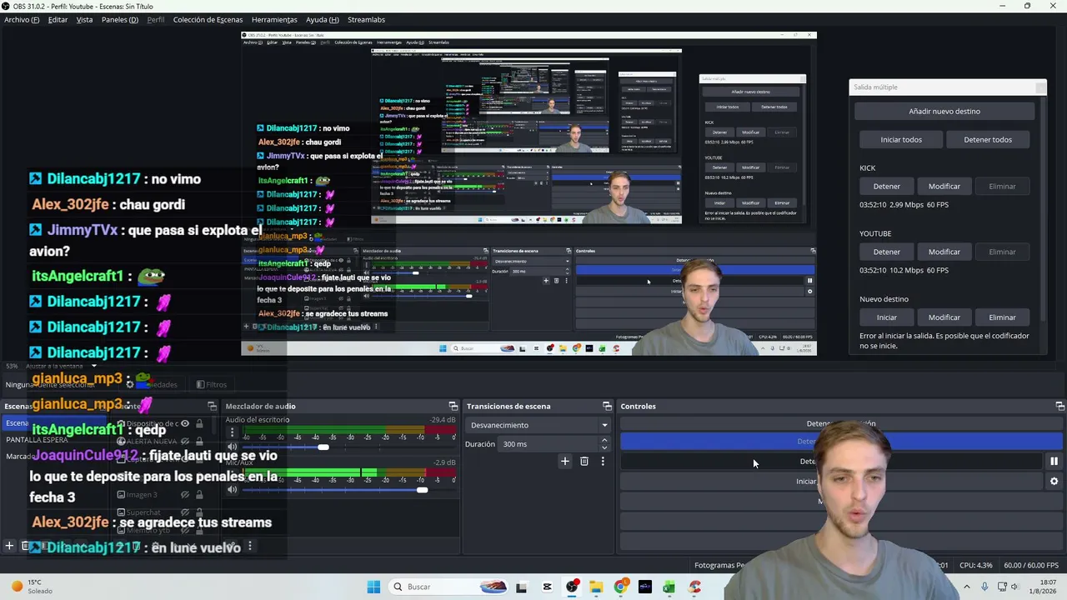Viewport: 1067px width, 600px height.
Task: Click the OBS Studio taskbar icon
Action: click(572, 587)
